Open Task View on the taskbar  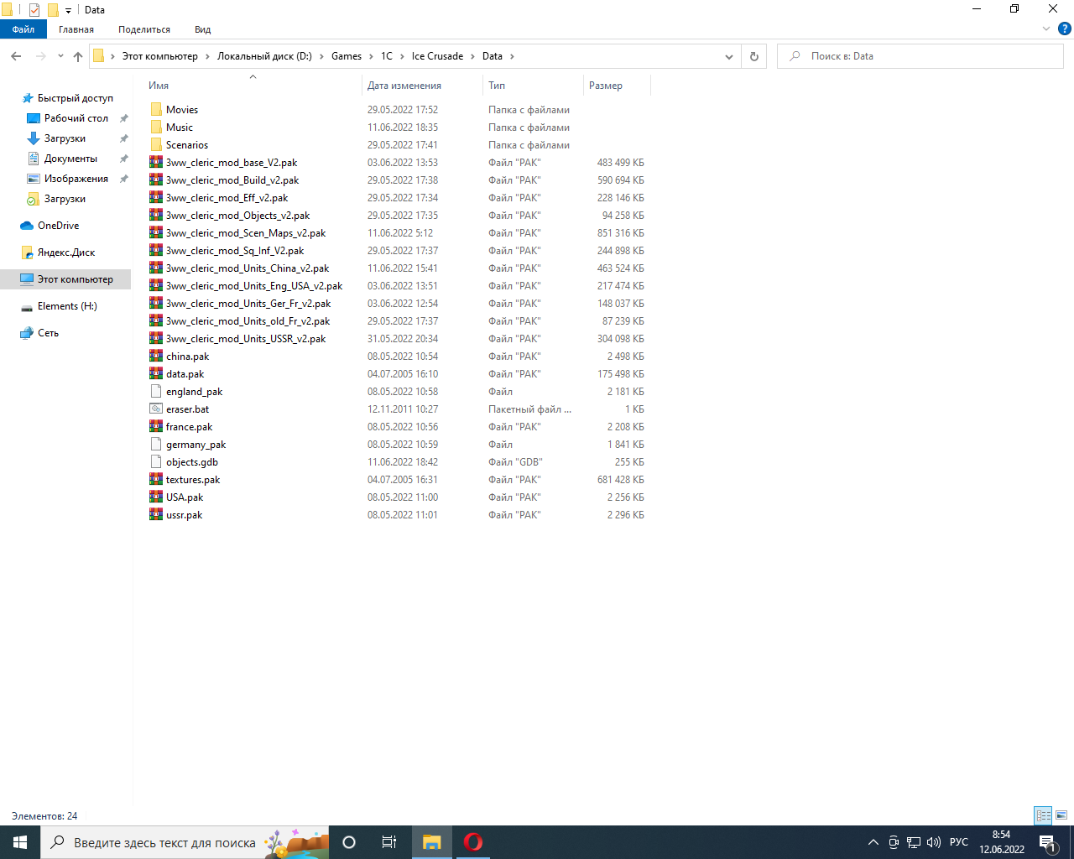[389, 842]
